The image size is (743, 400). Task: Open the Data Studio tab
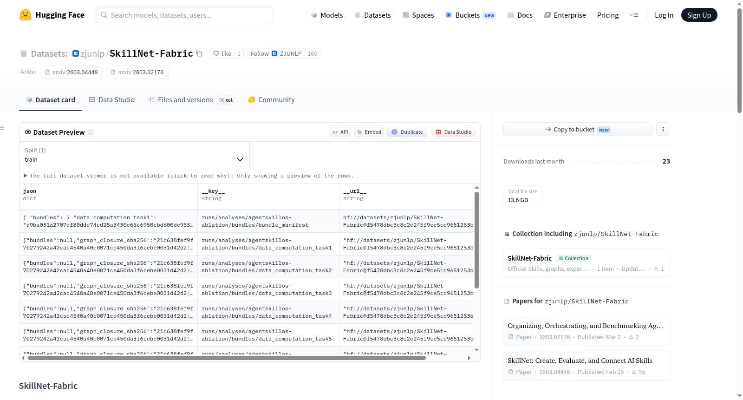click(112, 100)
